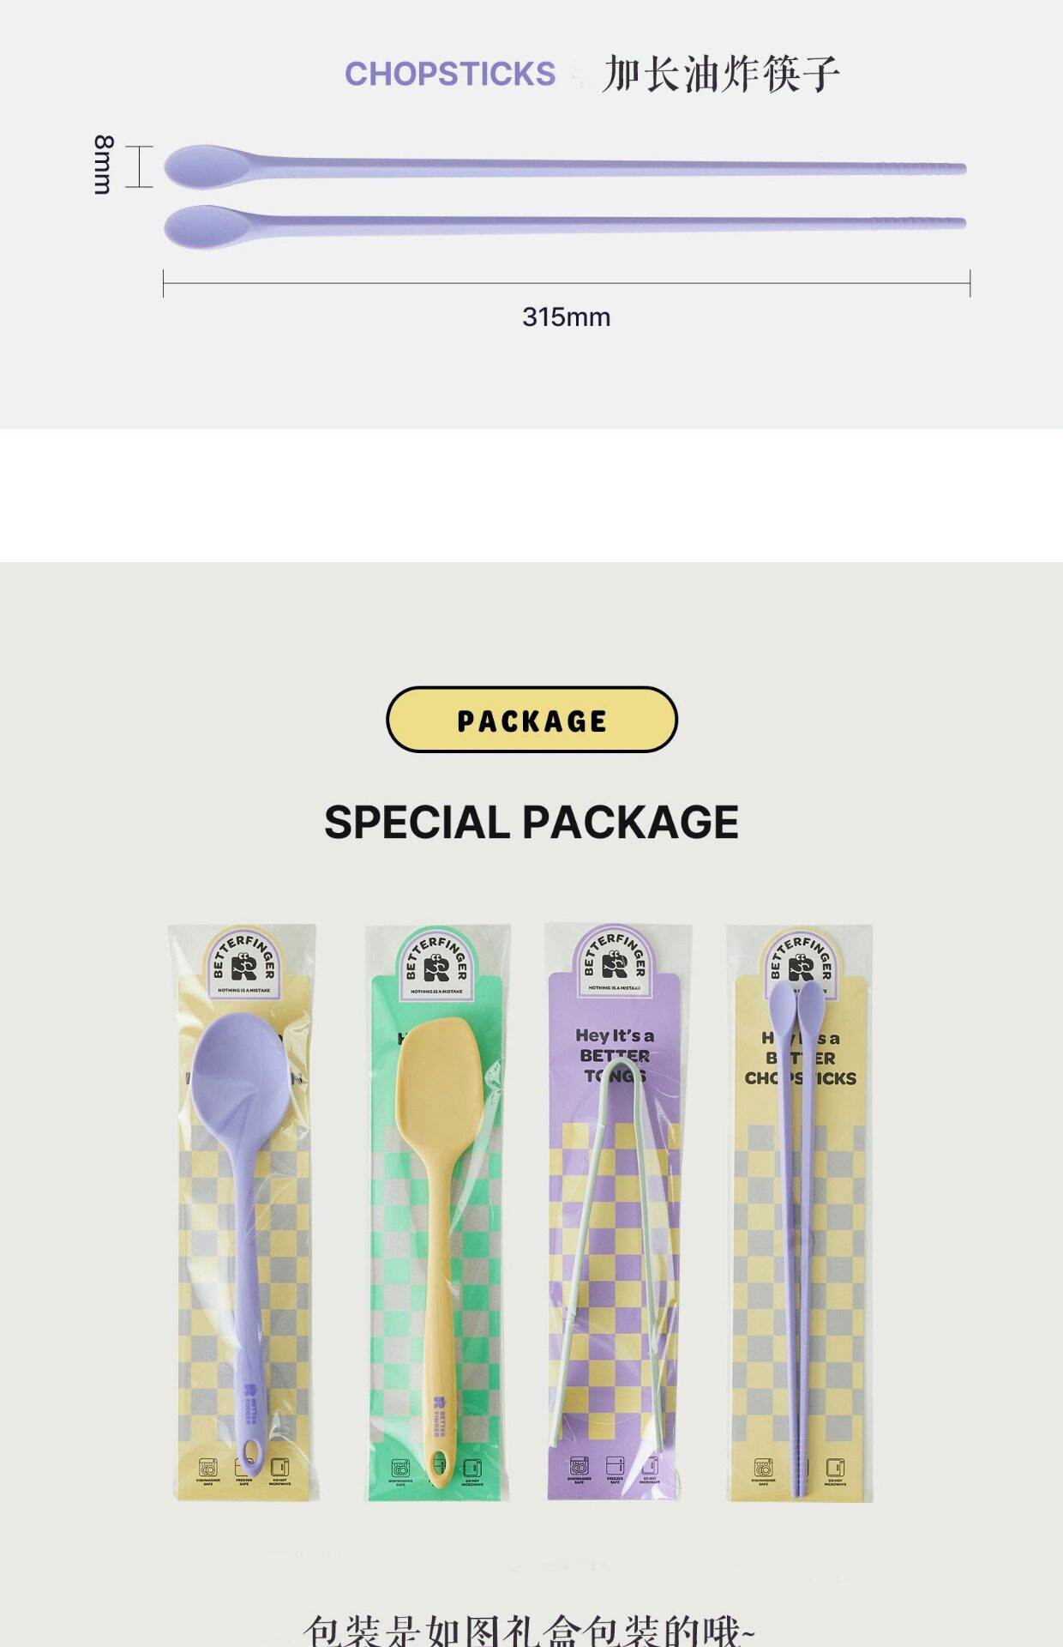Image resolution: width=1063 pixels, height=1647 pixels.
Task: Select the yellow spatula green package
Action: 439,1212
